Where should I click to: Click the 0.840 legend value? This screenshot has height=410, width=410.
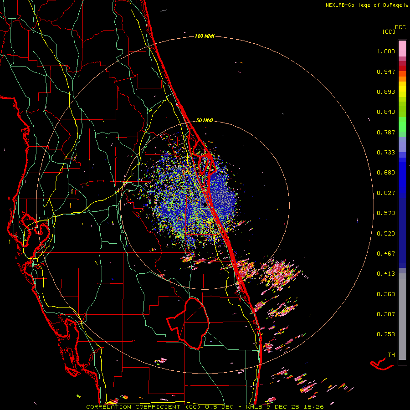pos(386,112)
